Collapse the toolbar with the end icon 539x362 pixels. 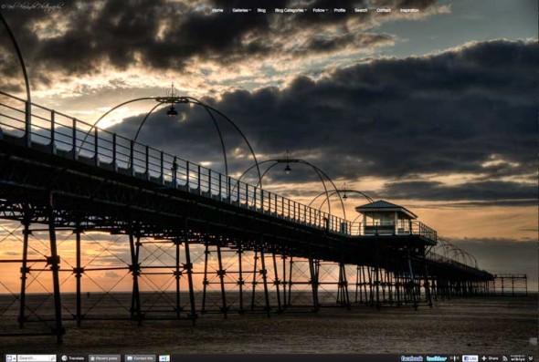(532, 358)
